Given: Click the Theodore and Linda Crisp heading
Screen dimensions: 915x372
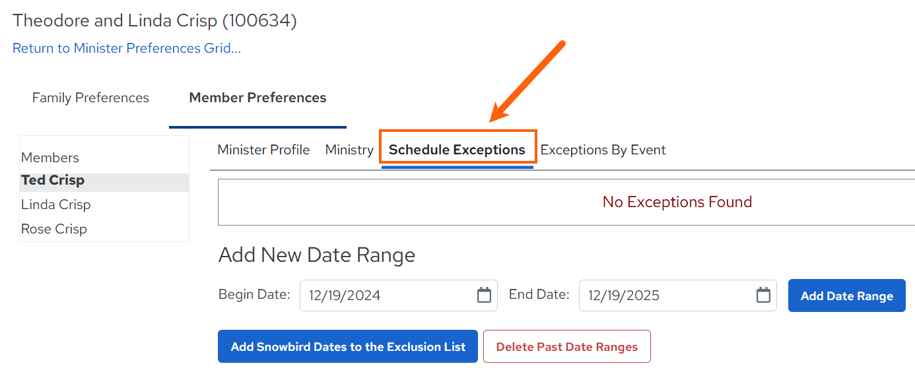Looking at the screenshot, I should tap(154, 20).
